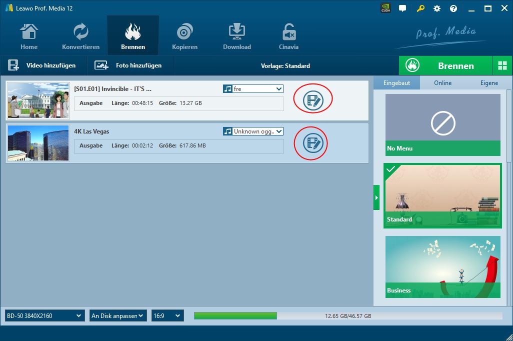This screenshot has width=513, height=341.
Task: Click the music note icon for Unknown ogg
Action: pos(227,131)
